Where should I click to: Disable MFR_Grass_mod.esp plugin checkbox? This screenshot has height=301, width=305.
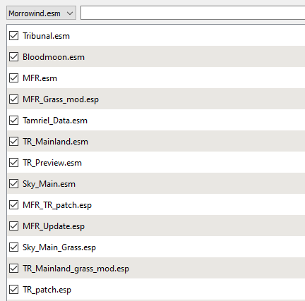13,99
